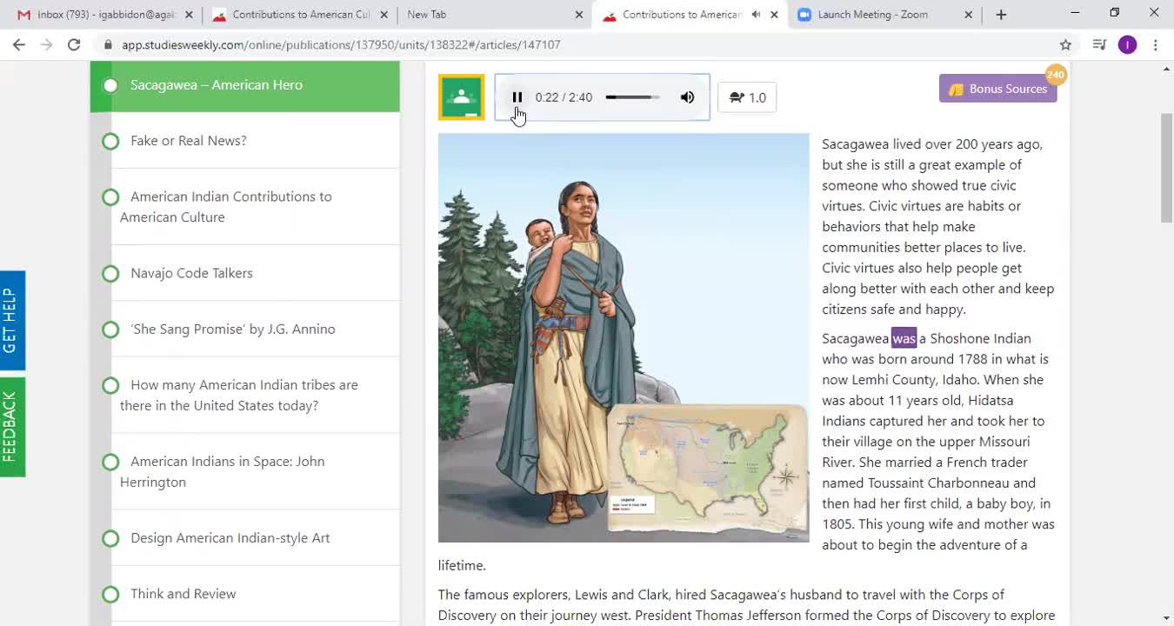Viewport: 1174px width, 626px height.
Task: Click the 240 badge on Bonus Sources
Action: pyautogui.click(x=1056, y=75)
